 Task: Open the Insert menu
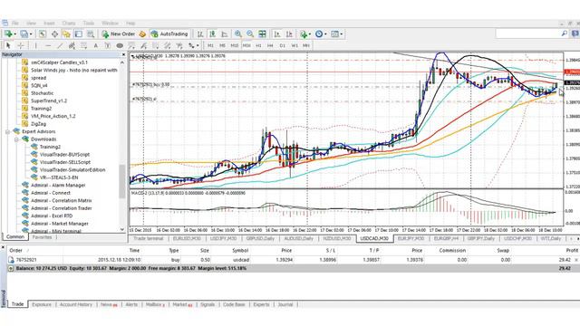point(49,23)
